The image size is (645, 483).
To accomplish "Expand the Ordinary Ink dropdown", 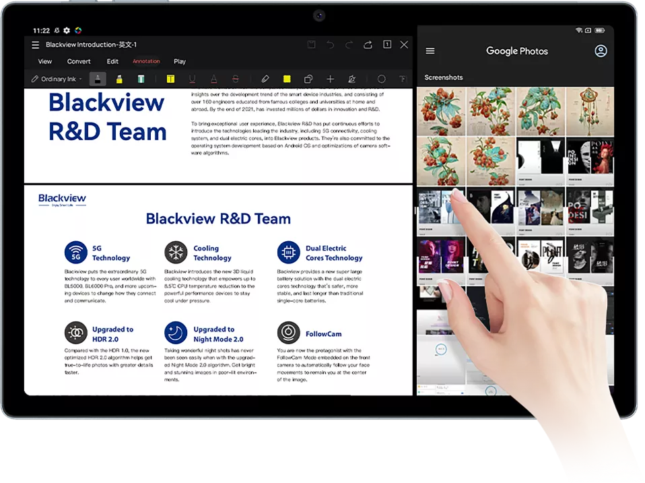I will tap(57, 79).
